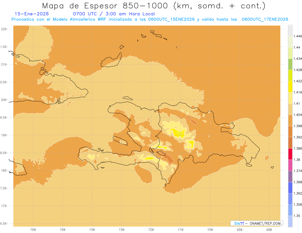Click the '6.5N' latitude label

4,223
